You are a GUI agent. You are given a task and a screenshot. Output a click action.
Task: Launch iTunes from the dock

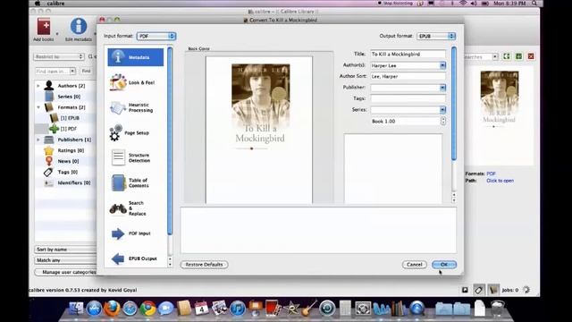click(x=238, y=309)
